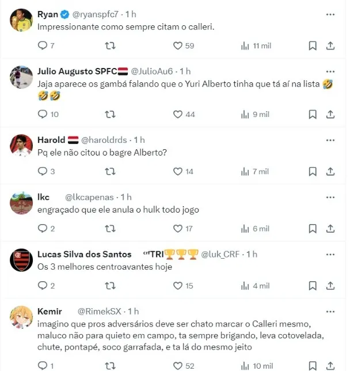Open more options on Lucas Silva's tweet
The width and height of the screenshot is (350, 371).
pyautogui.click(x=330, y=255)
